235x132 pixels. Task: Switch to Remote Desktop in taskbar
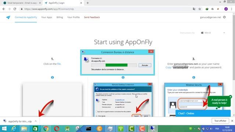click(153, 129)
